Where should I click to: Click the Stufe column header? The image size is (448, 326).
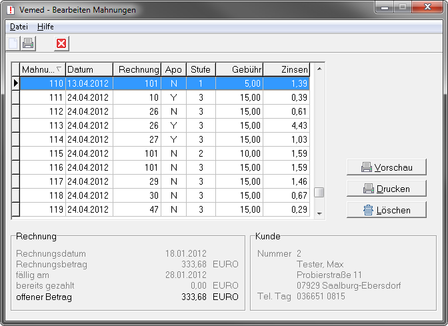[x=201, y=69]
